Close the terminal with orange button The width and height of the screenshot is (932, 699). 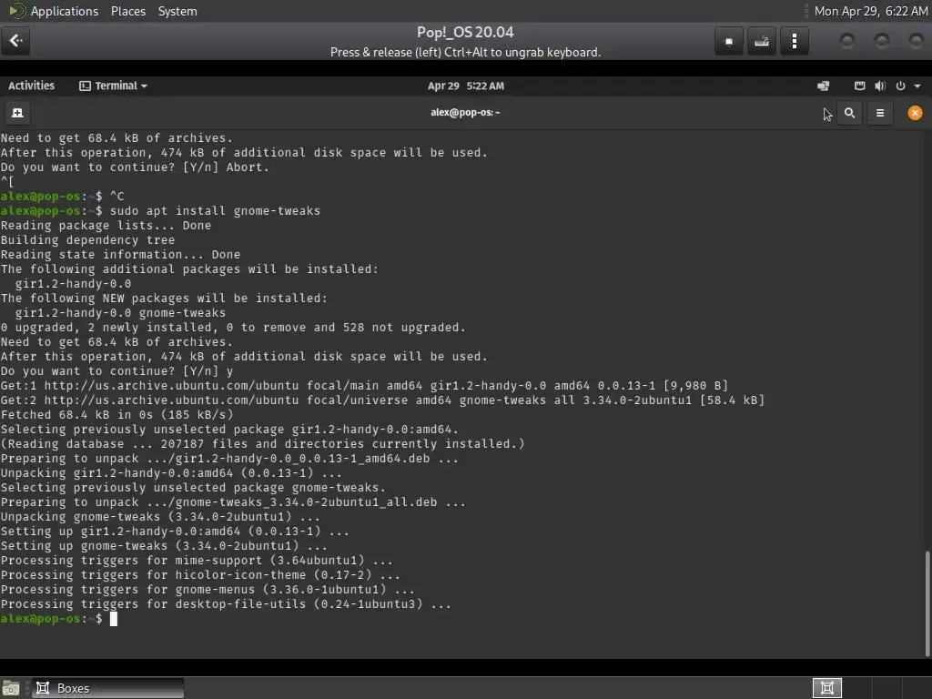[x=916, y=113]
